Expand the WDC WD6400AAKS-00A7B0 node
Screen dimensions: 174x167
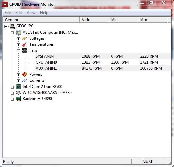(x=12, y=93)
